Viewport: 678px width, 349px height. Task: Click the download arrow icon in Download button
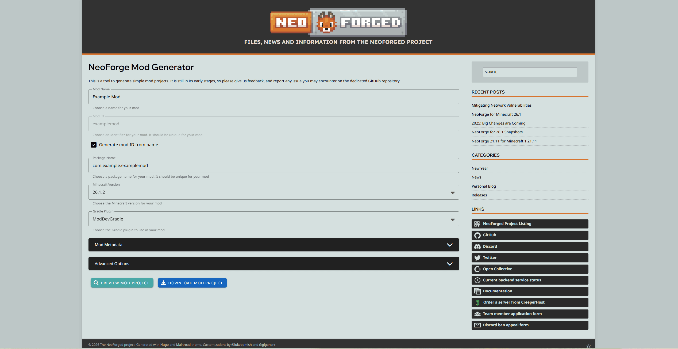[163, 283]
